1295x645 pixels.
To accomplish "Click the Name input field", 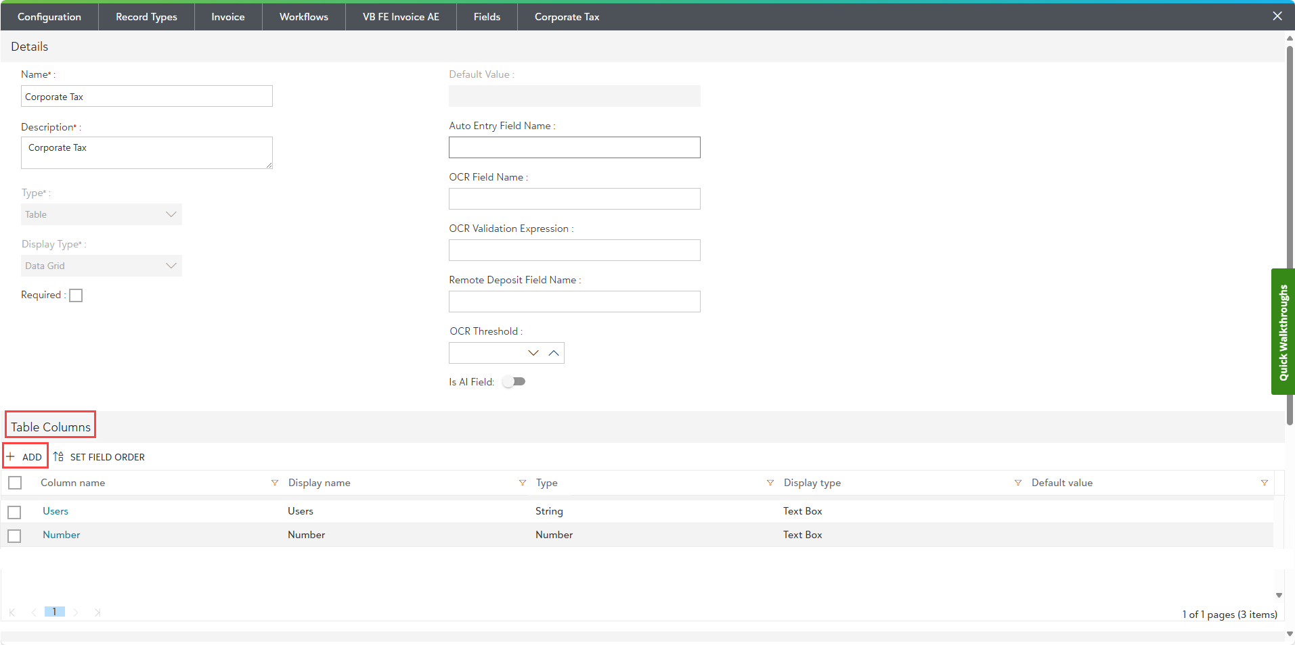I will pyautogui.click(x=147, y=96).
